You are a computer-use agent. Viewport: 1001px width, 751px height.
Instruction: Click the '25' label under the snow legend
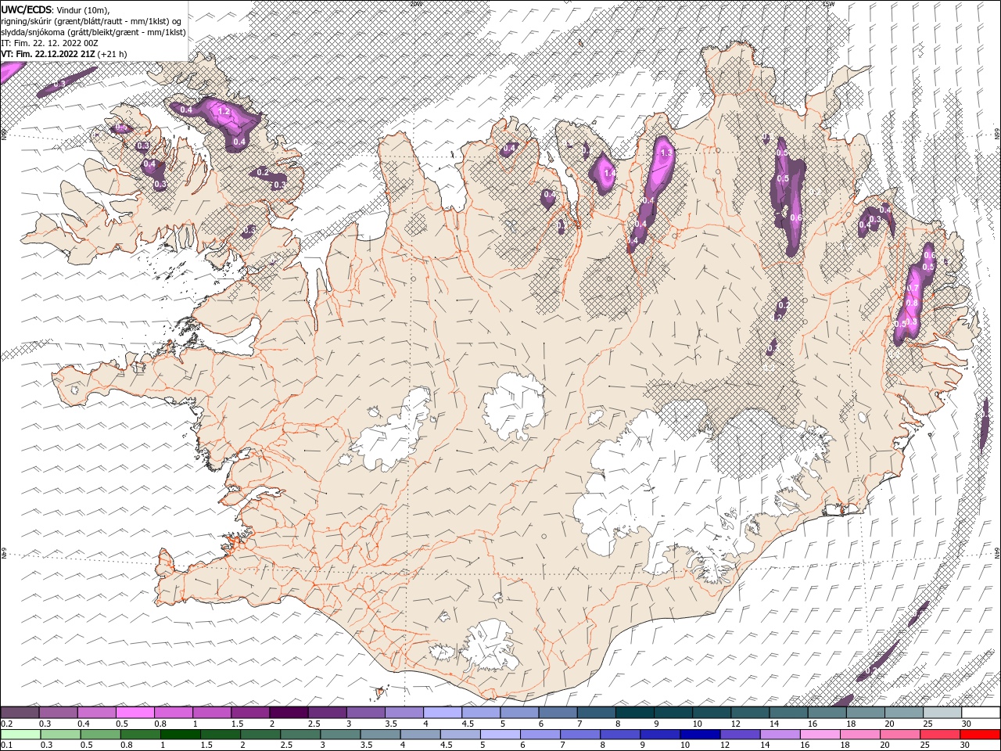[x=928, y=724]
